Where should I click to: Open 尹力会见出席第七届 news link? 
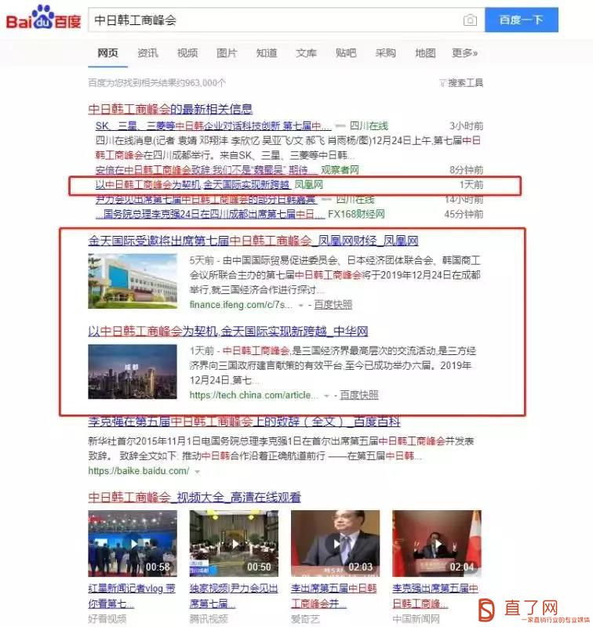(206, 199)
